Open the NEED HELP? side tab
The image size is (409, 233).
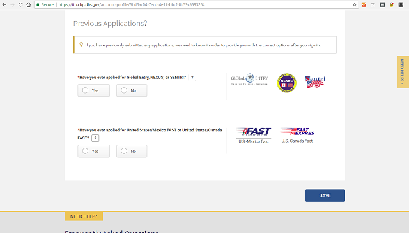point(403,72)
